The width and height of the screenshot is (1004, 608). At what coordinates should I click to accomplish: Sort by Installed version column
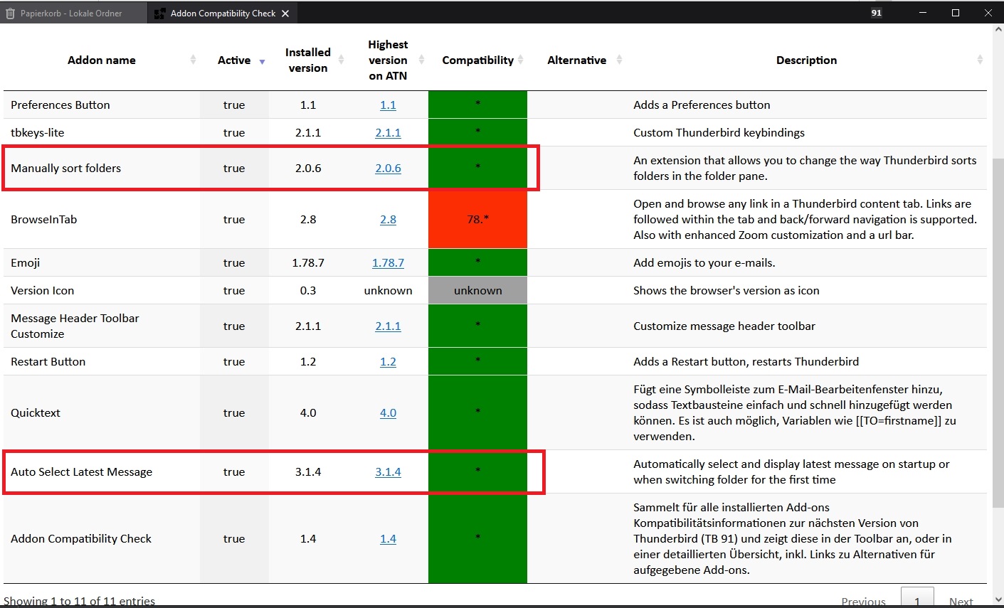[307, 60]
